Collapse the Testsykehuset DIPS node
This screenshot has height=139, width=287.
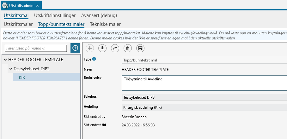pyautogui.click(x=11, y=69)
